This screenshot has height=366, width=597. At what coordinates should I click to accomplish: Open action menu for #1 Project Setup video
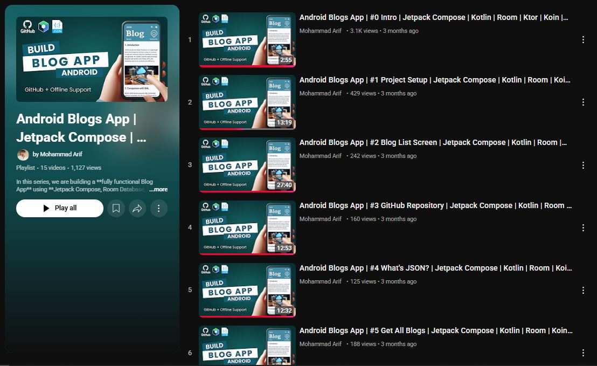[583, 102]
